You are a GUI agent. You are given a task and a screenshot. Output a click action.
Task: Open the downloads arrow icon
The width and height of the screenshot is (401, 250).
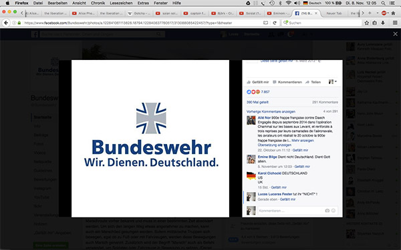coord(383,23)
